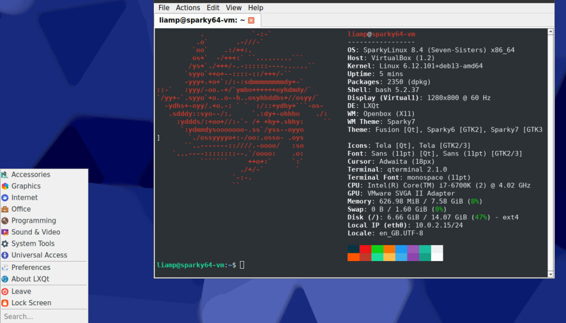Image resolution: width=566 pixels, height=323 pixels.
Task: Choose Lock Screen from the menu
Action: pos(44,303)
